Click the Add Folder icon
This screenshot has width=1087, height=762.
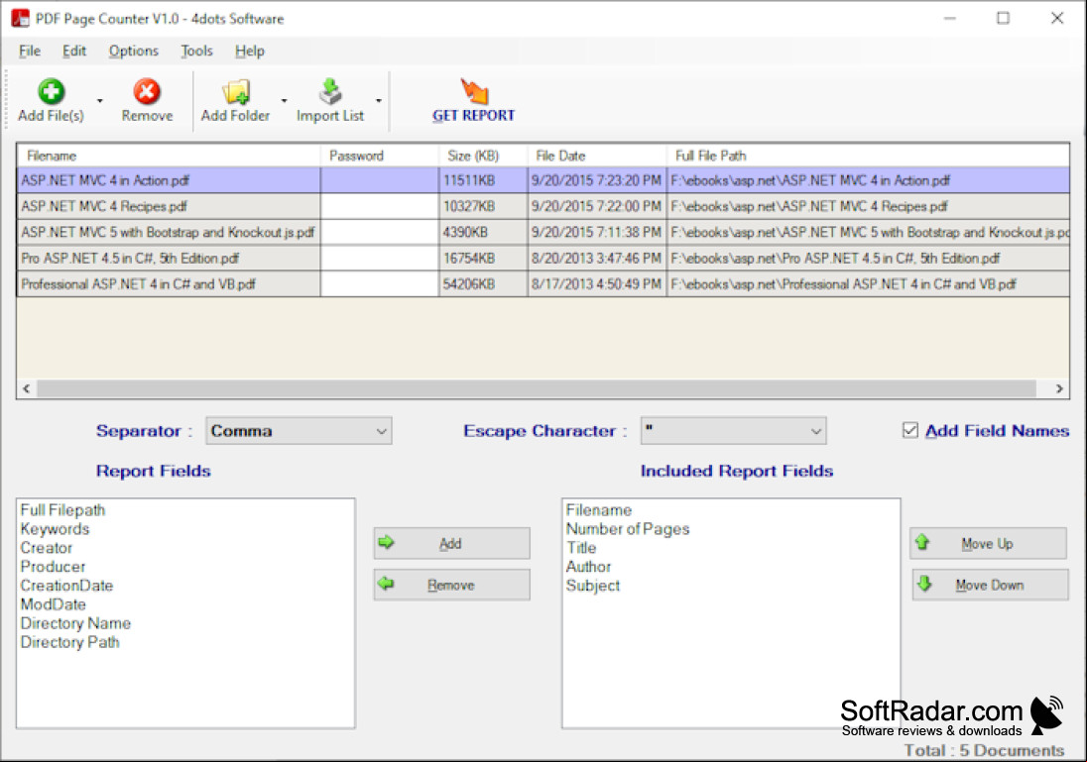[236, 92]
